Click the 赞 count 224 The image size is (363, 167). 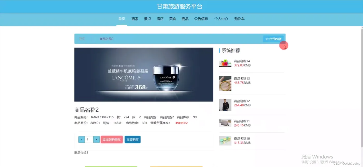126,117
